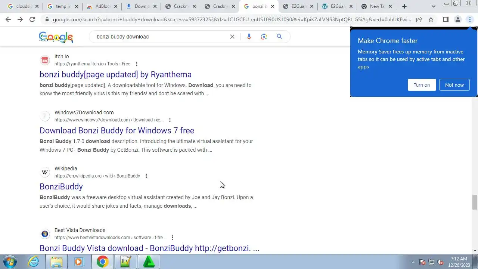Bookmark this page with the star icon
Image resolution: width=478 pixels, height=269 pixels.
click(x=431, y=19)
